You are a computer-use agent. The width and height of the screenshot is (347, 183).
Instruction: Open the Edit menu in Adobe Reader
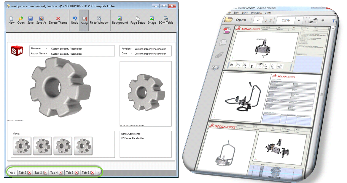pos(236,13)
